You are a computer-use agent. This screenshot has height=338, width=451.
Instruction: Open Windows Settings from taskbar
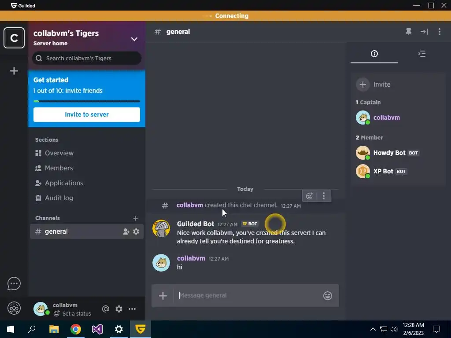[119, 329]
